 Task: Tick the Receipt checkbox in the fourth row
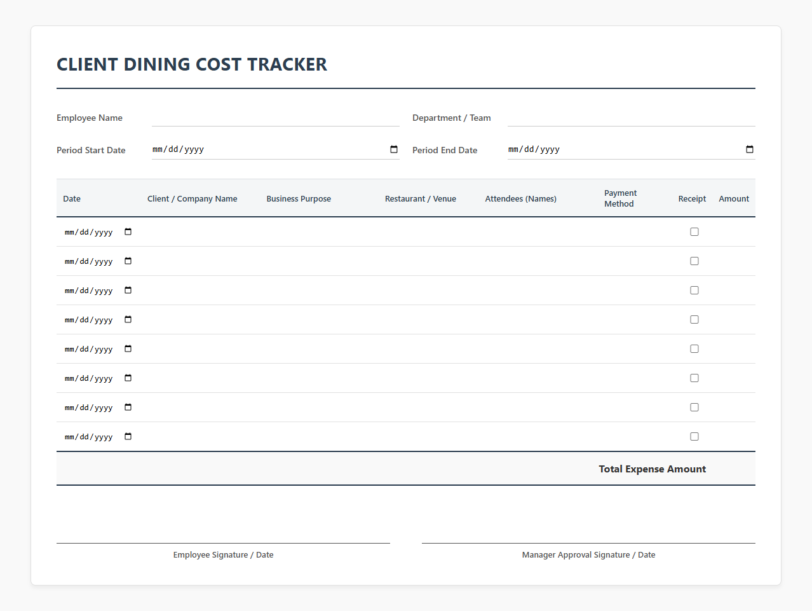click(x=694, y=320)
